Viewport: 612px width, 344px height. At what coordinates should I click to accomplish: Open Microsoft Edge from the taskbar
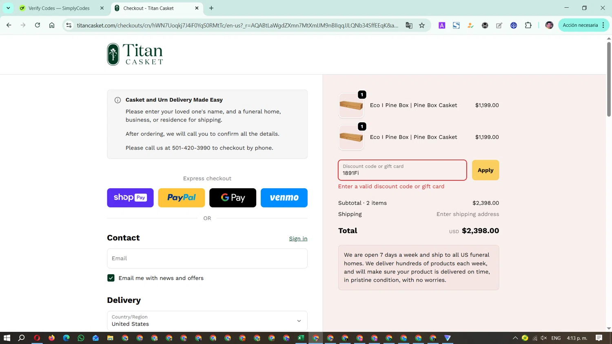click(66, 338)
